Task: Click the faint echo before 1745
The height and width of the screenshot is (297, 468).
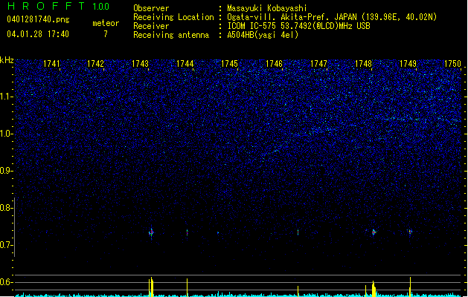Action: tap(218, 233)
